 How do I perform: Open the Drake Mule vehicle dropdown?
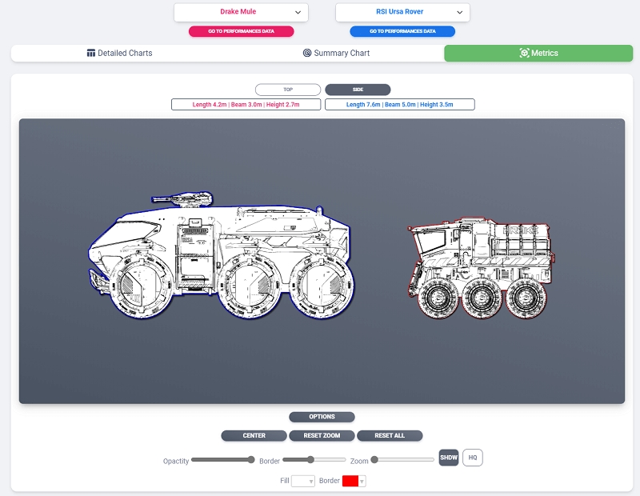pyautogui.click(x=241, y=12)
